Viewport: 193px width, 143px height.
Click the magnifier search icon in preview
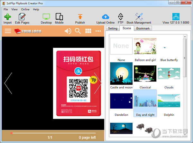(78, 31)
